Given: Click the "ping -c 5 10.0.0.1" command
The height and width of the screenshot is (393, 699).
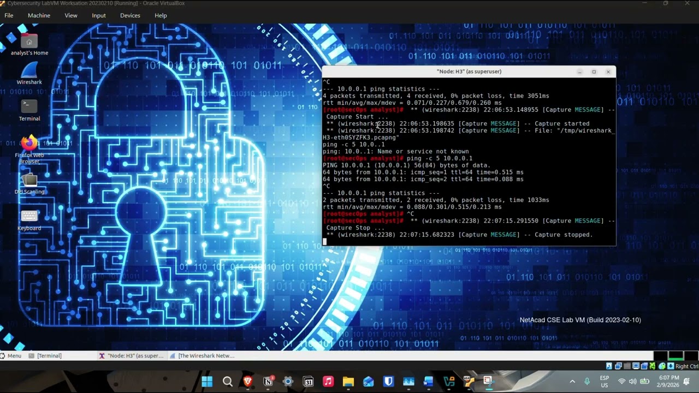Looking at the screenshot, I should click(440, 158).
